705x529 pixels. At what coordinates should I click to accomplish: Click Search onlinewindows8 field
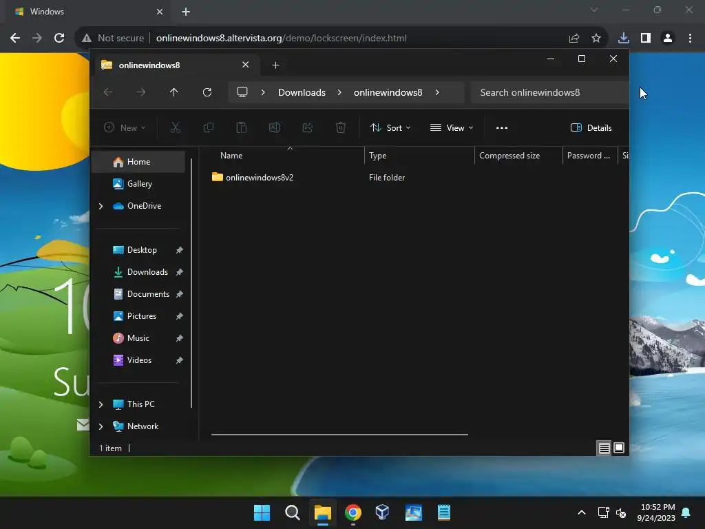(549, 92)
